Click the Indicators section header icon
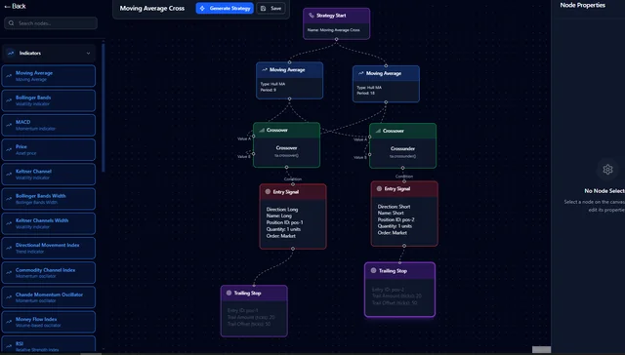The width and height of the screenshot is (625, 355). click(11, 53)
